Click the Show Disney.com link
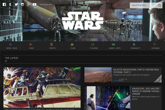Screen dimensions: 165x110 click(46, 4)
